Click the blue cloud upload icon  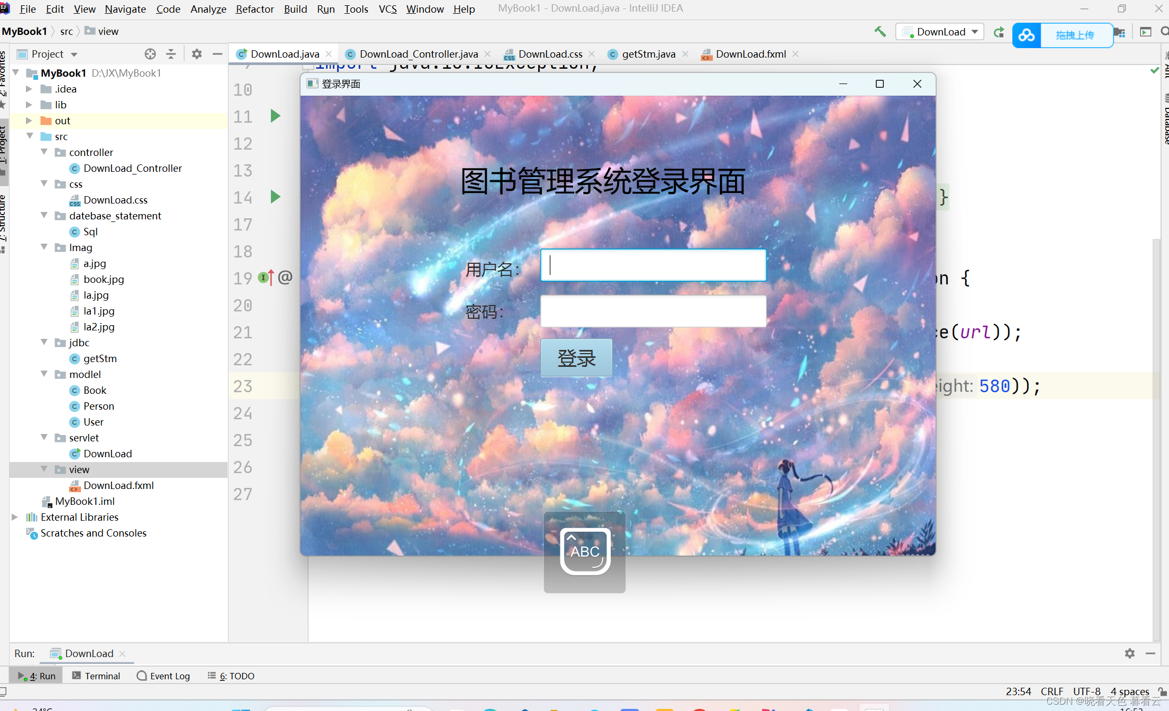[x=1027, y=35]
